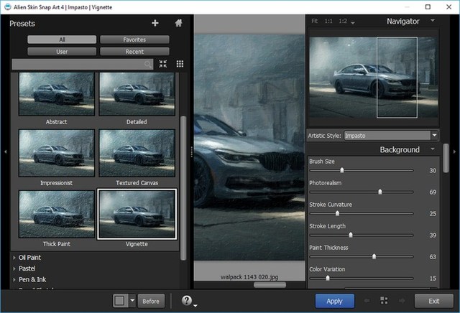Click the magnifier icon in preset search
460x313 pixels.
pyautogui.click(x=148, y=65)
